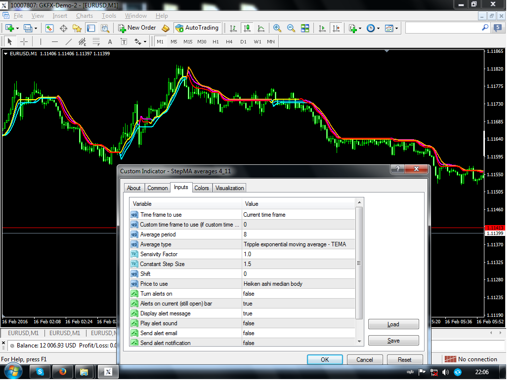Open the Charts menu

[x=85, y=15]
